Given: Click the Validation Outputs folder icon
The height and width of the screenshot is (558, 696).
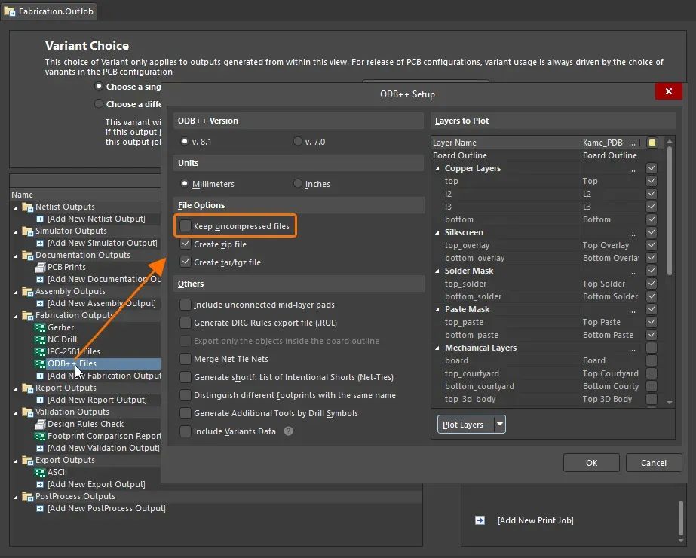Looking at the screenshot, I should click(x=27, y=412).
